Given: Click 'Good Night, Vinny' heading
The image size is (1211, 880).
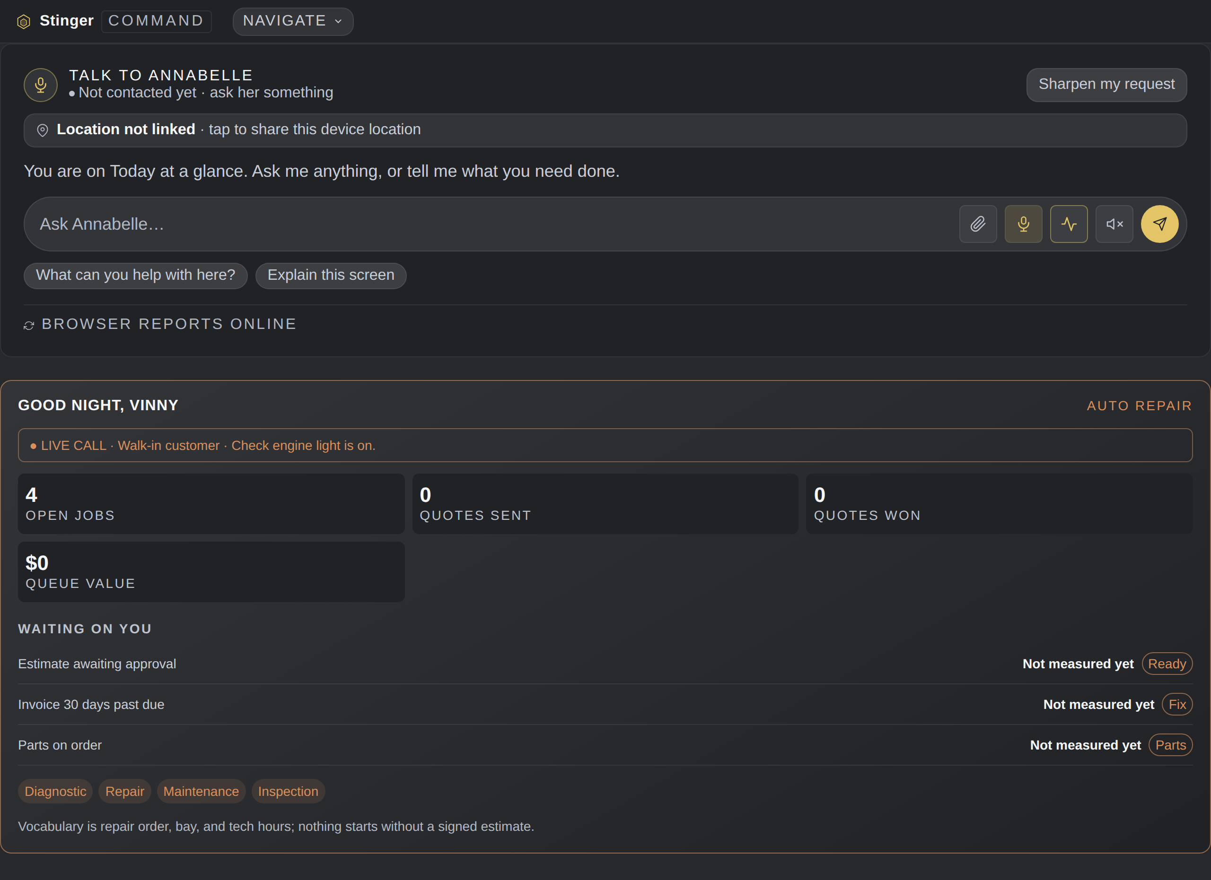Looking at the screenshot, I should pos(98,405).
